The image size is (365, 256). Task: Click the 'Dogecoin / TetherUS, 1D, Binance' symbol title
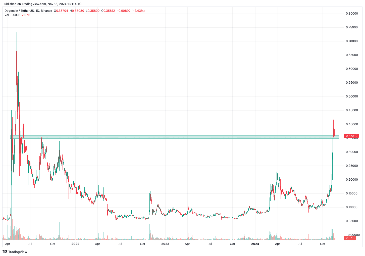[x=28, y=11]
